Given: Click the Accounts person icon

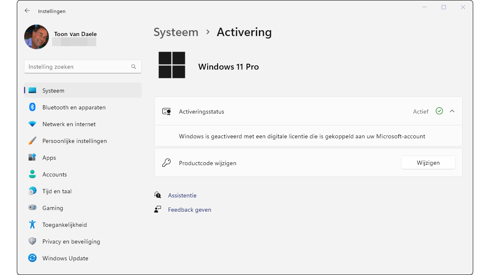Looking at the screenshot, I should (32, 174).
